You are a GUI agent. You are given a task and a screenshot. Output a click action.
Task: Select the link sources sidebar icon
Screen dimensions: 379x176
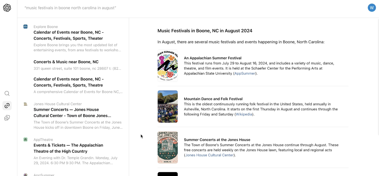coord(7,106)
